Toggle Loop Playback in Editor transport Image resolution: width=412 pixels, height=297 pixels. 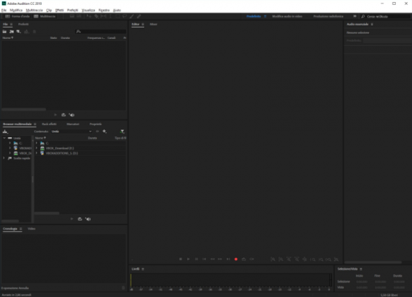pyautogui.click(x=244, y=259)
